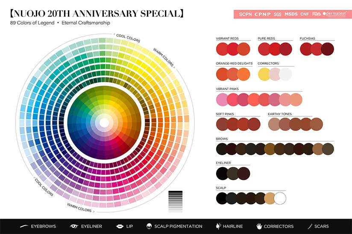Select the darkest maroon Fuchsias swatch
Image resolution: width=352 pixels, height=234 pixels.
tap(328, 49)
